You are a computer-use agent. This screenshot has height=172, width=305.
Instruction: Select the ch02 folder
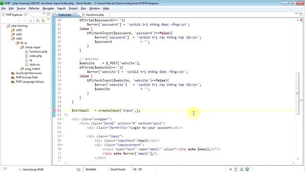(x=19, y=34)
